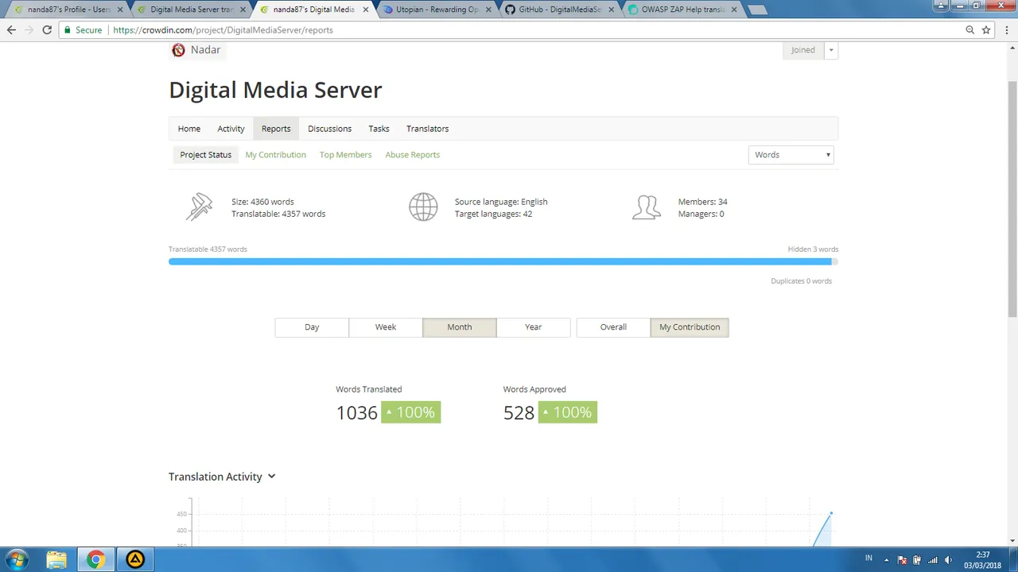The width and height of the screenshot is (1018, 572).
Task: Open the Abuse Reports link
Action: click(x=412, y=155)
